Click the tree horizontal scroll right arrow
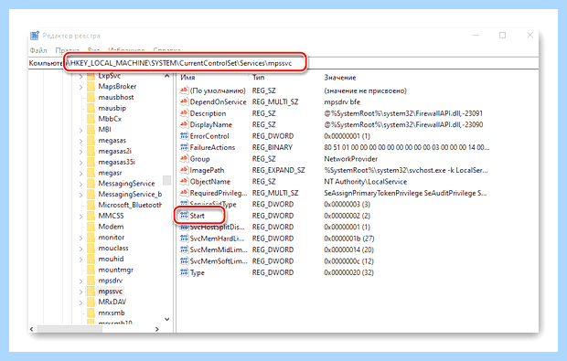Image resolution: width=567 pixels, height=361 pixels. (157, 329)
